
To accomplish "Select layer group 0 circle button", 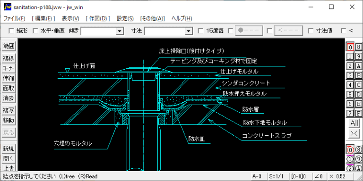I will pyautogui.click(x=351, y=149).
